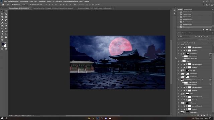The image size is (214, 120).
Task: Select the Hand tool
Action: [x=6, y=37]
